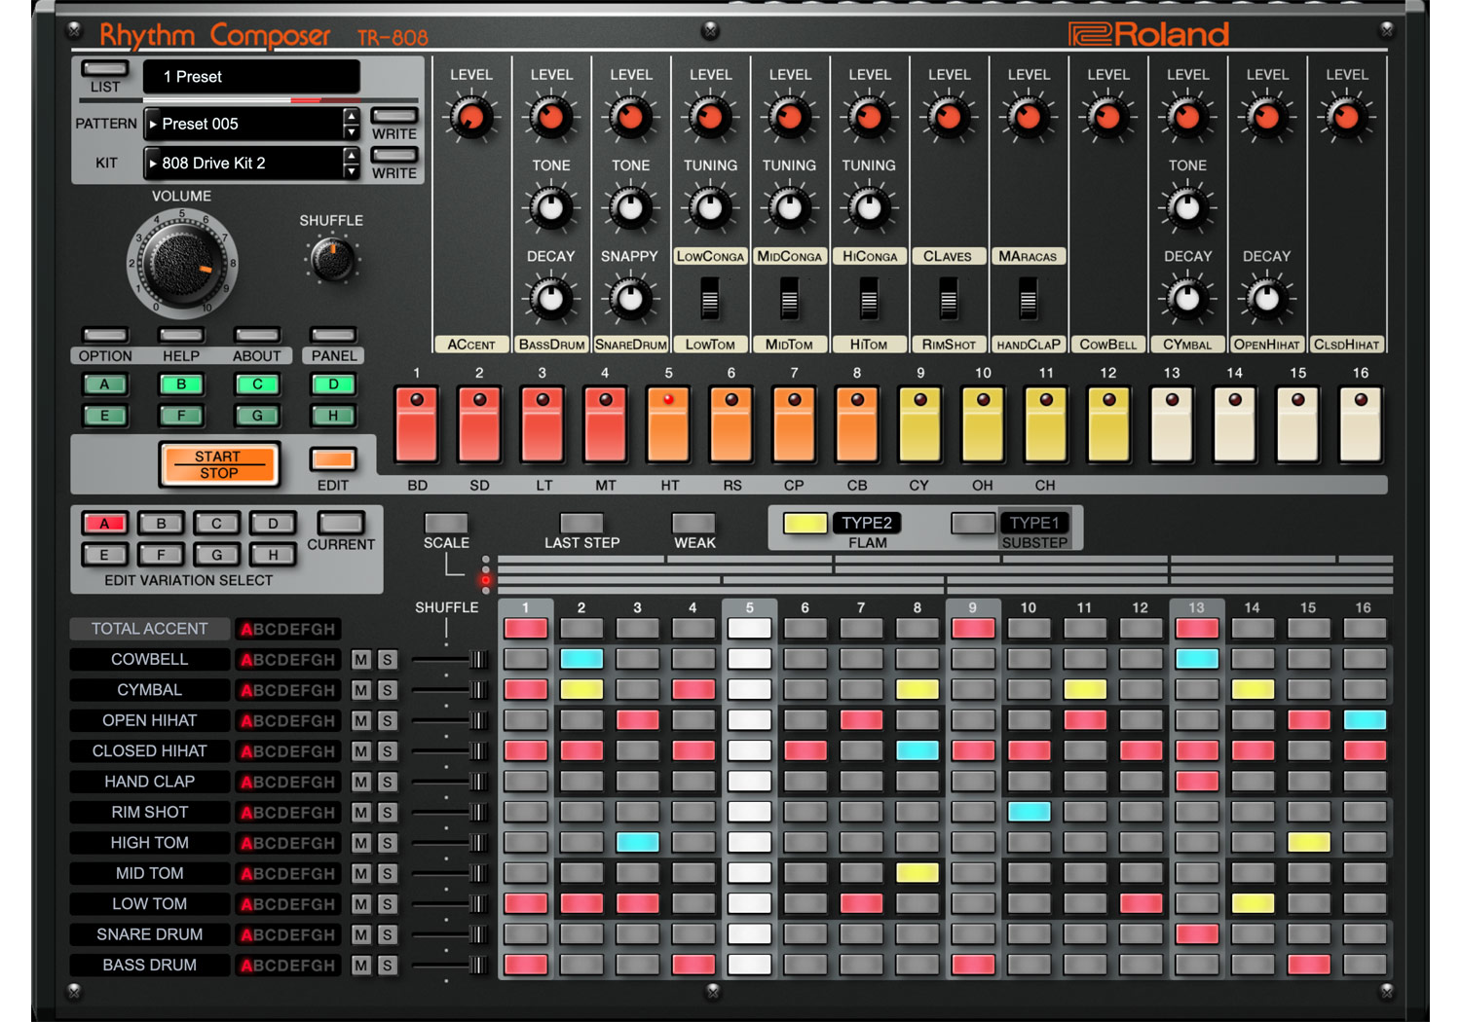Click step key 5 labeled HT

(668, 423)
